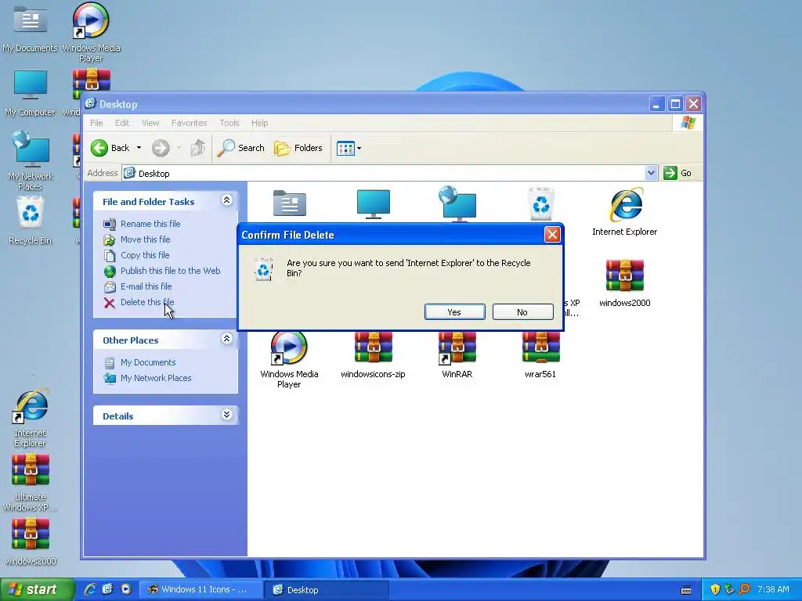This screenshot has width=802, height=601.
Task: Select the My Documents folder icon in Desktop window
Action: pos(290,204)
